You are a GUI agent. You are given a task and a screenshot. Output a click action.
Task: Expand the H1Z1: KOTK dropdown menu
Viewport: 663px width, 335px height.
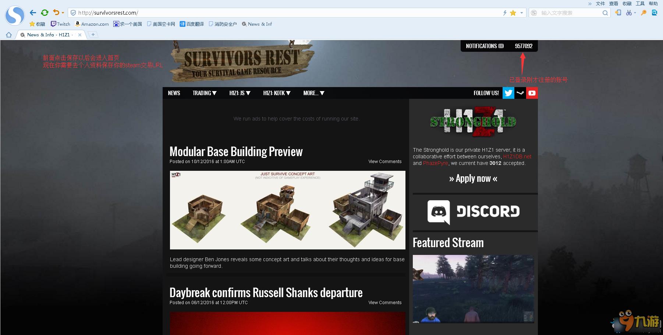click(x=277, y=93)
